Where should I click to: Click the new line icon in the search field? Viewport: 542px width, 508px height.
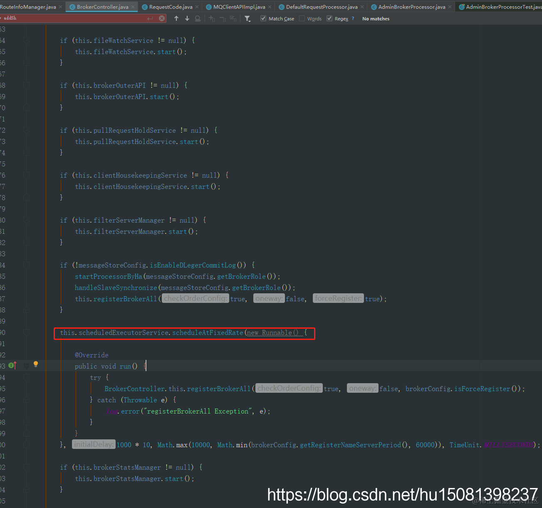(150, 18)
